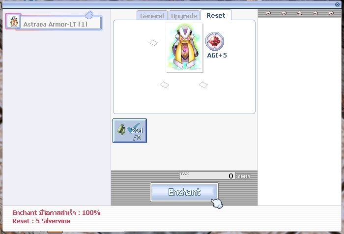Switch to the General tab
This screenshot has height=234, width=344.
(152, 16)
